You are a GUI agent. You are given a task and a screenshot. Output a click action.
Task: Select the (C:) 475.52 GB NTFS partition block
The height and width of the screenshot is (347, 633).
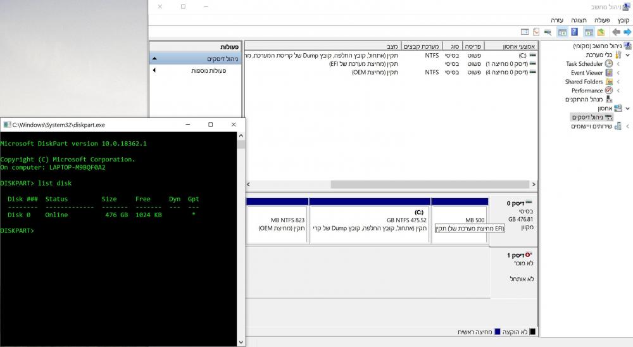click(x=370, y=220)
